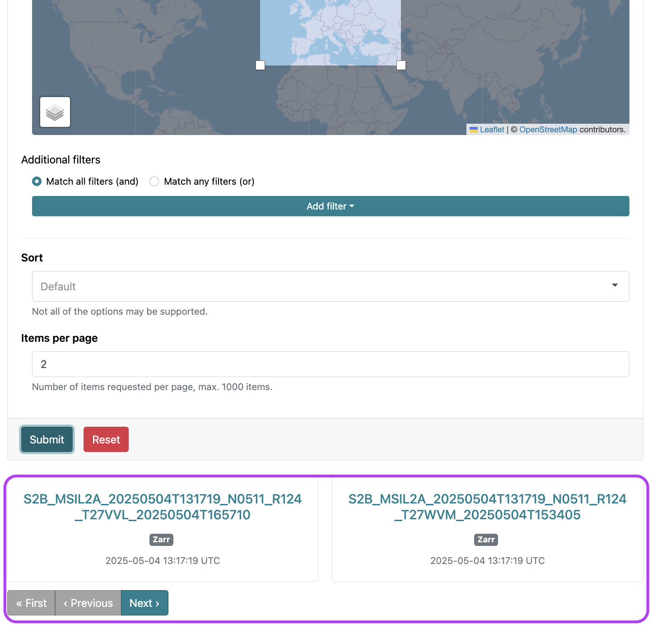Click the bottom-right bounding box corner handle

click(401, 65)
